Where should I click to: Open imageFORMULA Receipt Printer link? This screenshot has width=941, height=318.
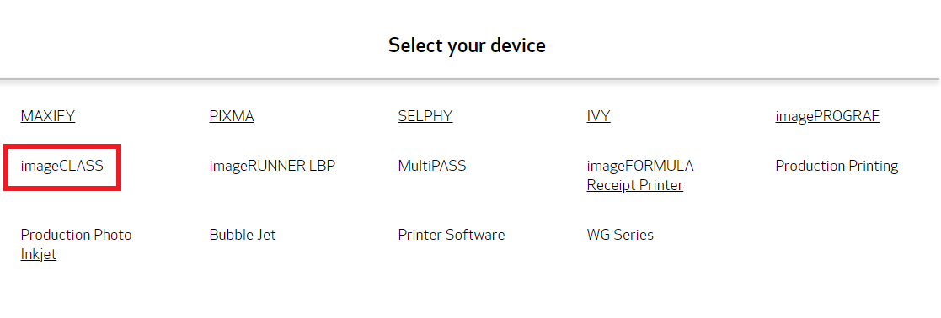(x=640, y=176)
